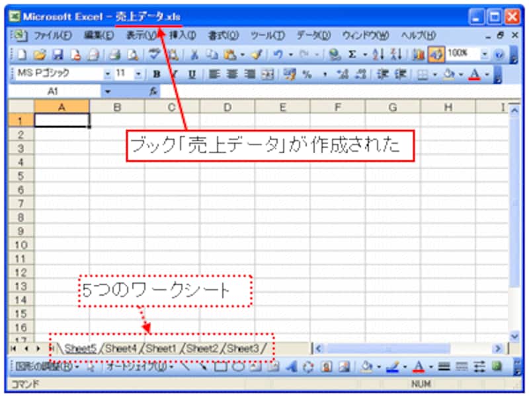529x396 pixels.
Task: Click the Excel Help question mark icon
Action: pyautogui.click(x=499, y=55)
